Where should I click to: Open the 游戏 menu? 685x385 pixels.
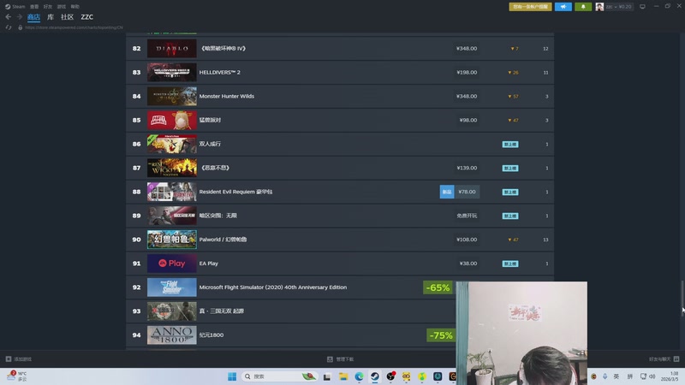pos(61,7)
